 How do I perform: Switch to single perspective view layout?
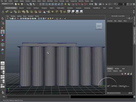pyautogui.click(x=3, y=63)
